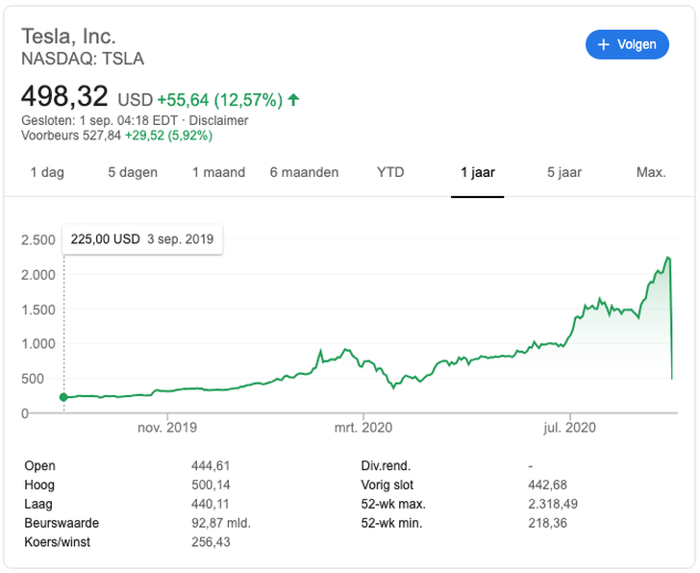This screenshot has width=700, height=573.
Task: Click the green up arrow beside the percentage
Action: pos(293,99)
